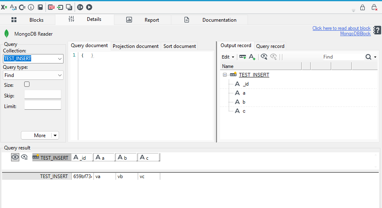Click the TEST_INSERT record icon in output tree
Screen dimensions: 382x208
point(233,74)
